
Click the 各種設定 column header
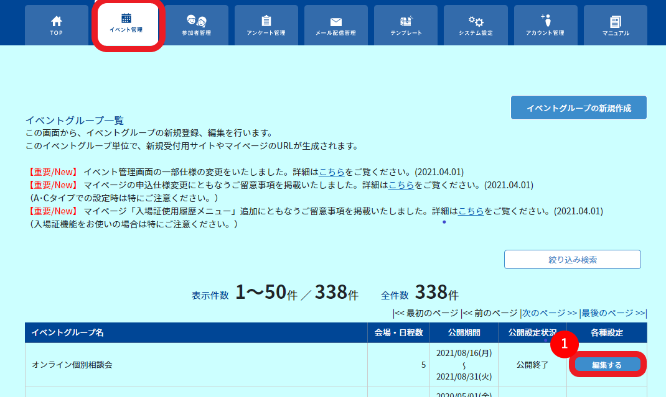[x=607, y=332]
